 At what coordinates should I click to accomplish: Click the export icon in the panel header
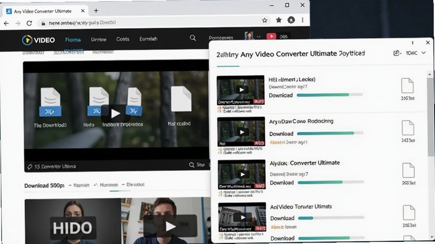[397, 53]
